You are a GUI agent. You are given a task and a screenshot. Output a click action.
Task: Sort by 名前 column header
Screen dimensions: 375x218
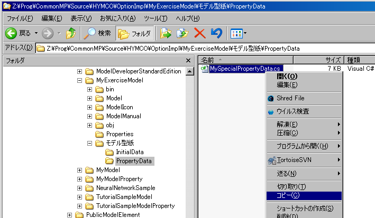click(x=246, y=60)
